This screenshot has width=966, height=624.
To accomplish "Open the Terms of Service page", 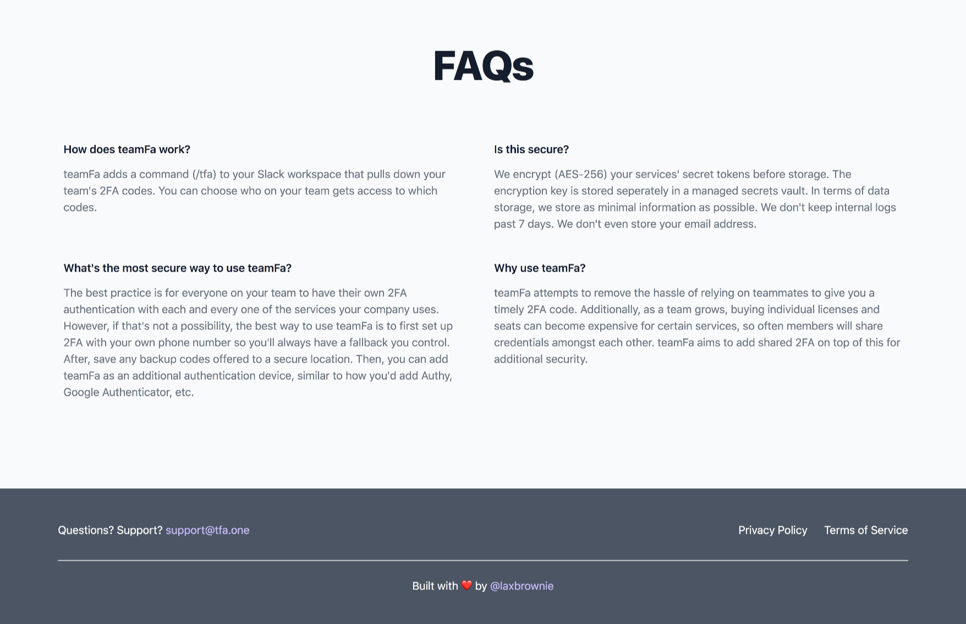I will pyautogui.click(x=865, y=530).
